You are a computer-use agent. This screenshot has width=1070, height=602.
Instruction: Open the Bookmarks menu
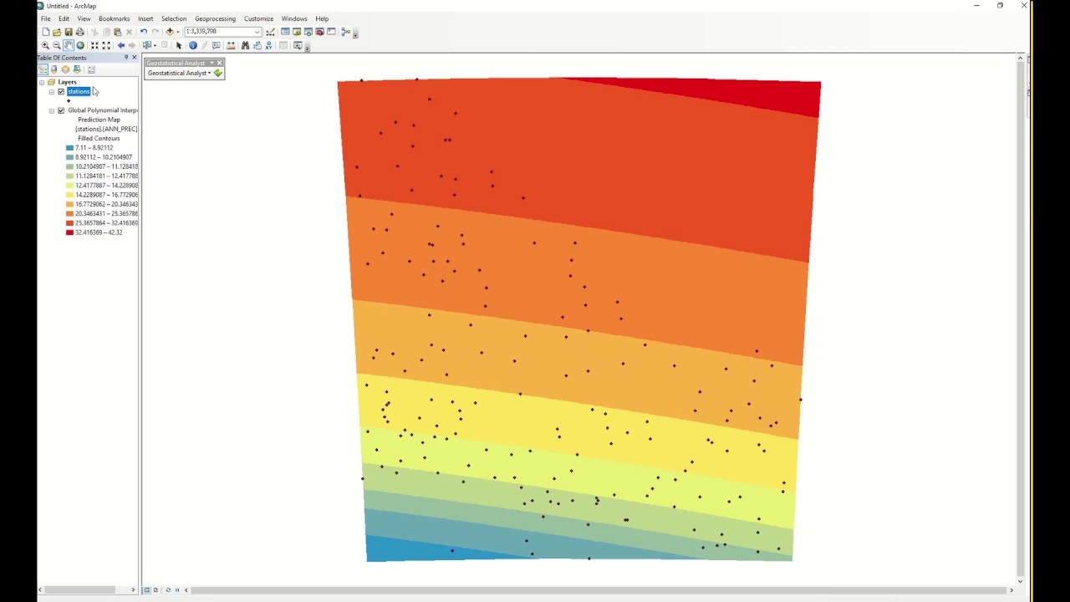point(114,18)
